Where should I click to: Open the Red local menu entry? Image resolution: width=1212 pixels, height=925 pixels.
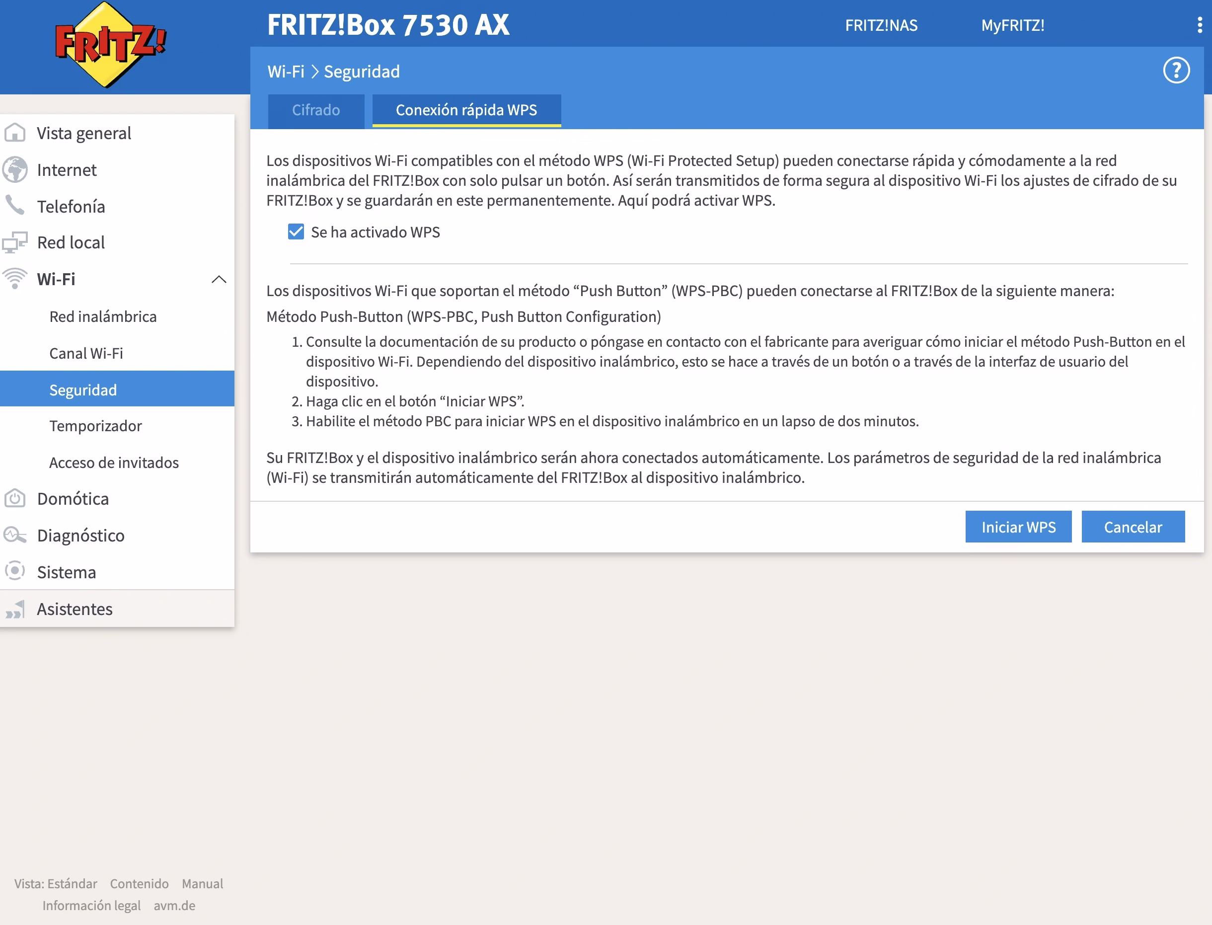(x=71, y=242)
